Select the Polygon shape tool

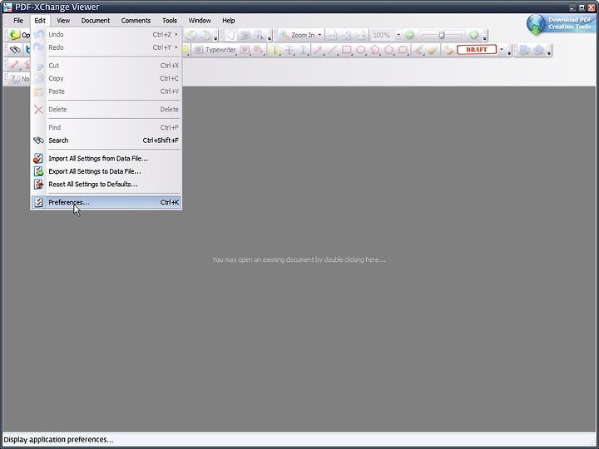[x=389, y=50]
